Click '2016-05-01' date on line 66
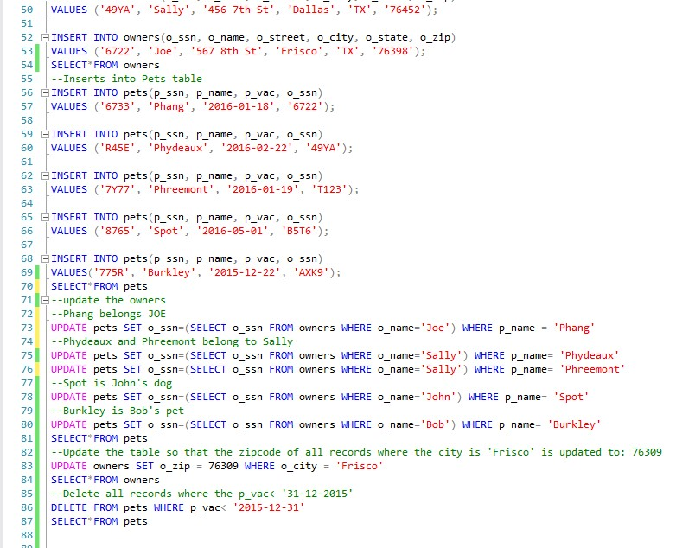This screenshot has width=676, height=548. (x=233, y=231)
